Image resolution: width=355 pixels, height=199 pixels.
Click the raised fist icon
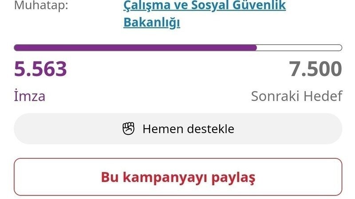tap(128, 129)
